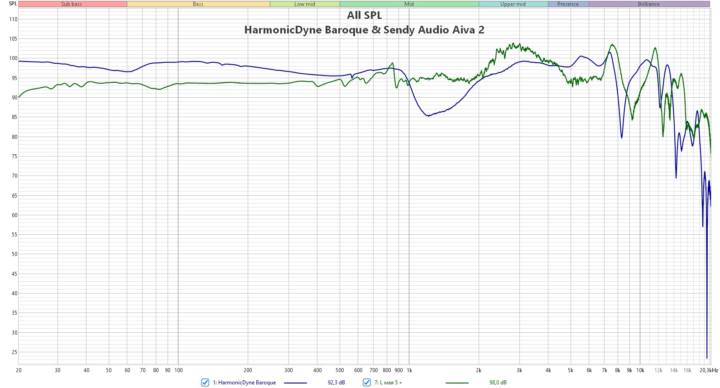Click the SPL axis label
This screenshot has height=388, width=720.
point(13,4)
